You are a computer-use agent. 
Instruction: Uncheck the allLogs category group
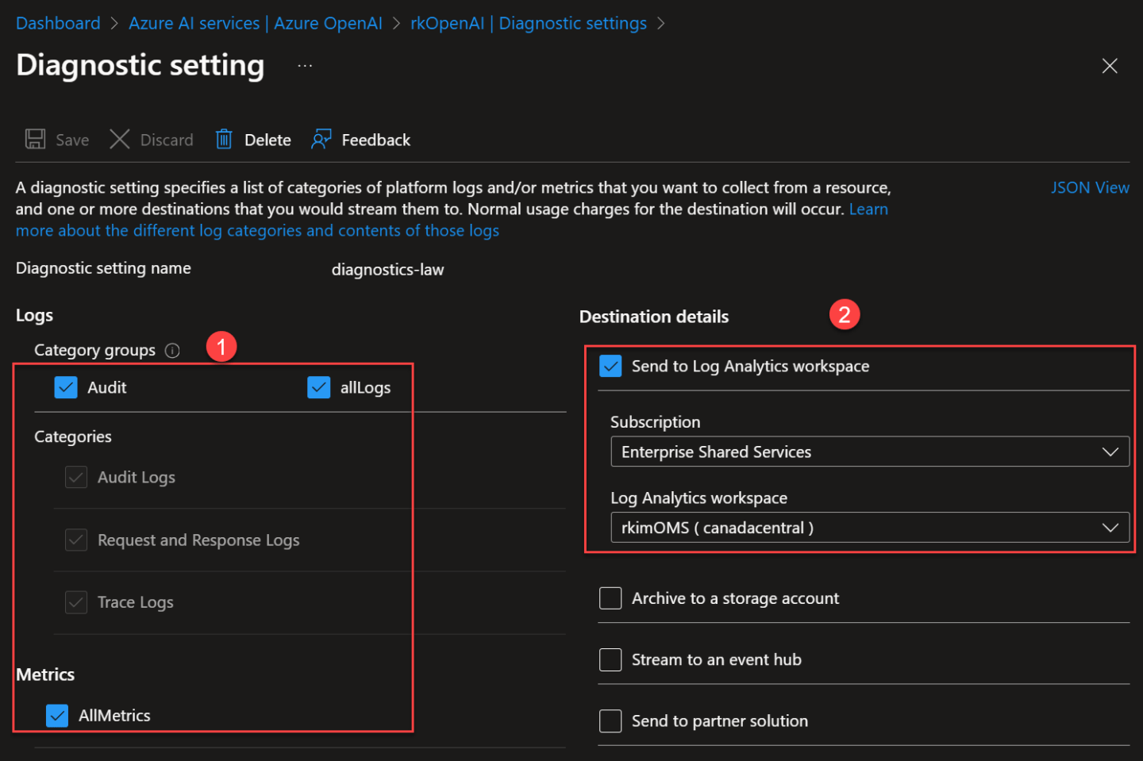[x=318, y=387]
